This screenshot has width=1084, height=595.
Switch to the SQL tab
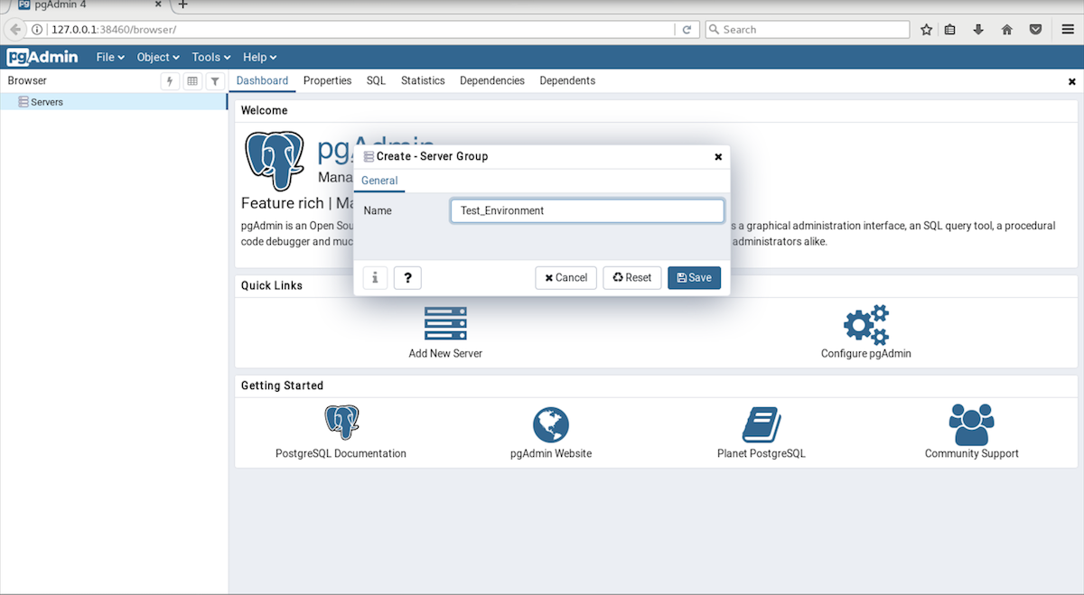click(x=376, y=81)
